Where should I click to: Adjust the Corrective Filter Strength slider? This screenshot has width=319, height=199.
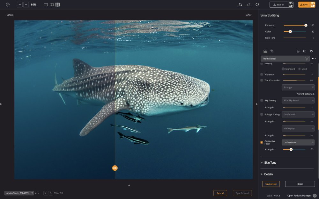point(294,149)
